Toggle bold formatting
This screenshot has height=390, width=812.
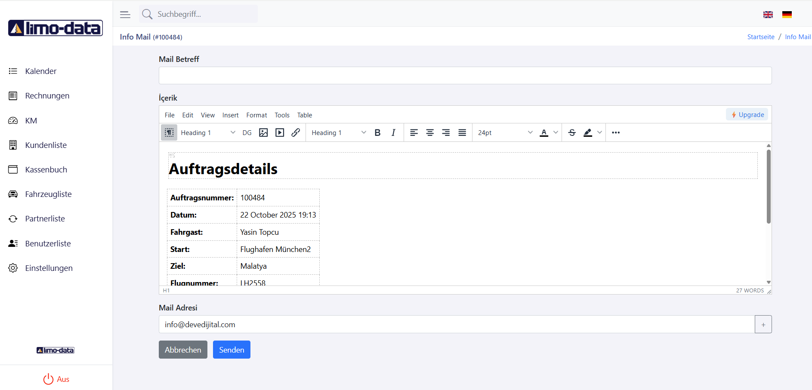click(x=377, y=132)
